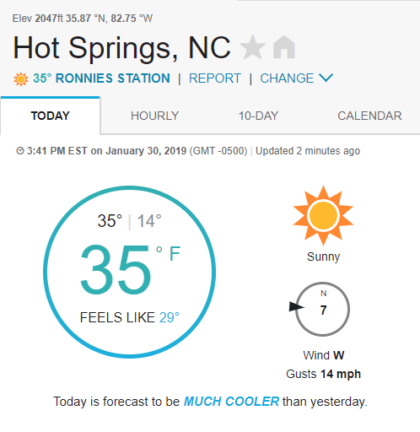Screen dimensions: 420x432
Task: Click the MUCH COOLER forecast link
Action: point(231,402)
